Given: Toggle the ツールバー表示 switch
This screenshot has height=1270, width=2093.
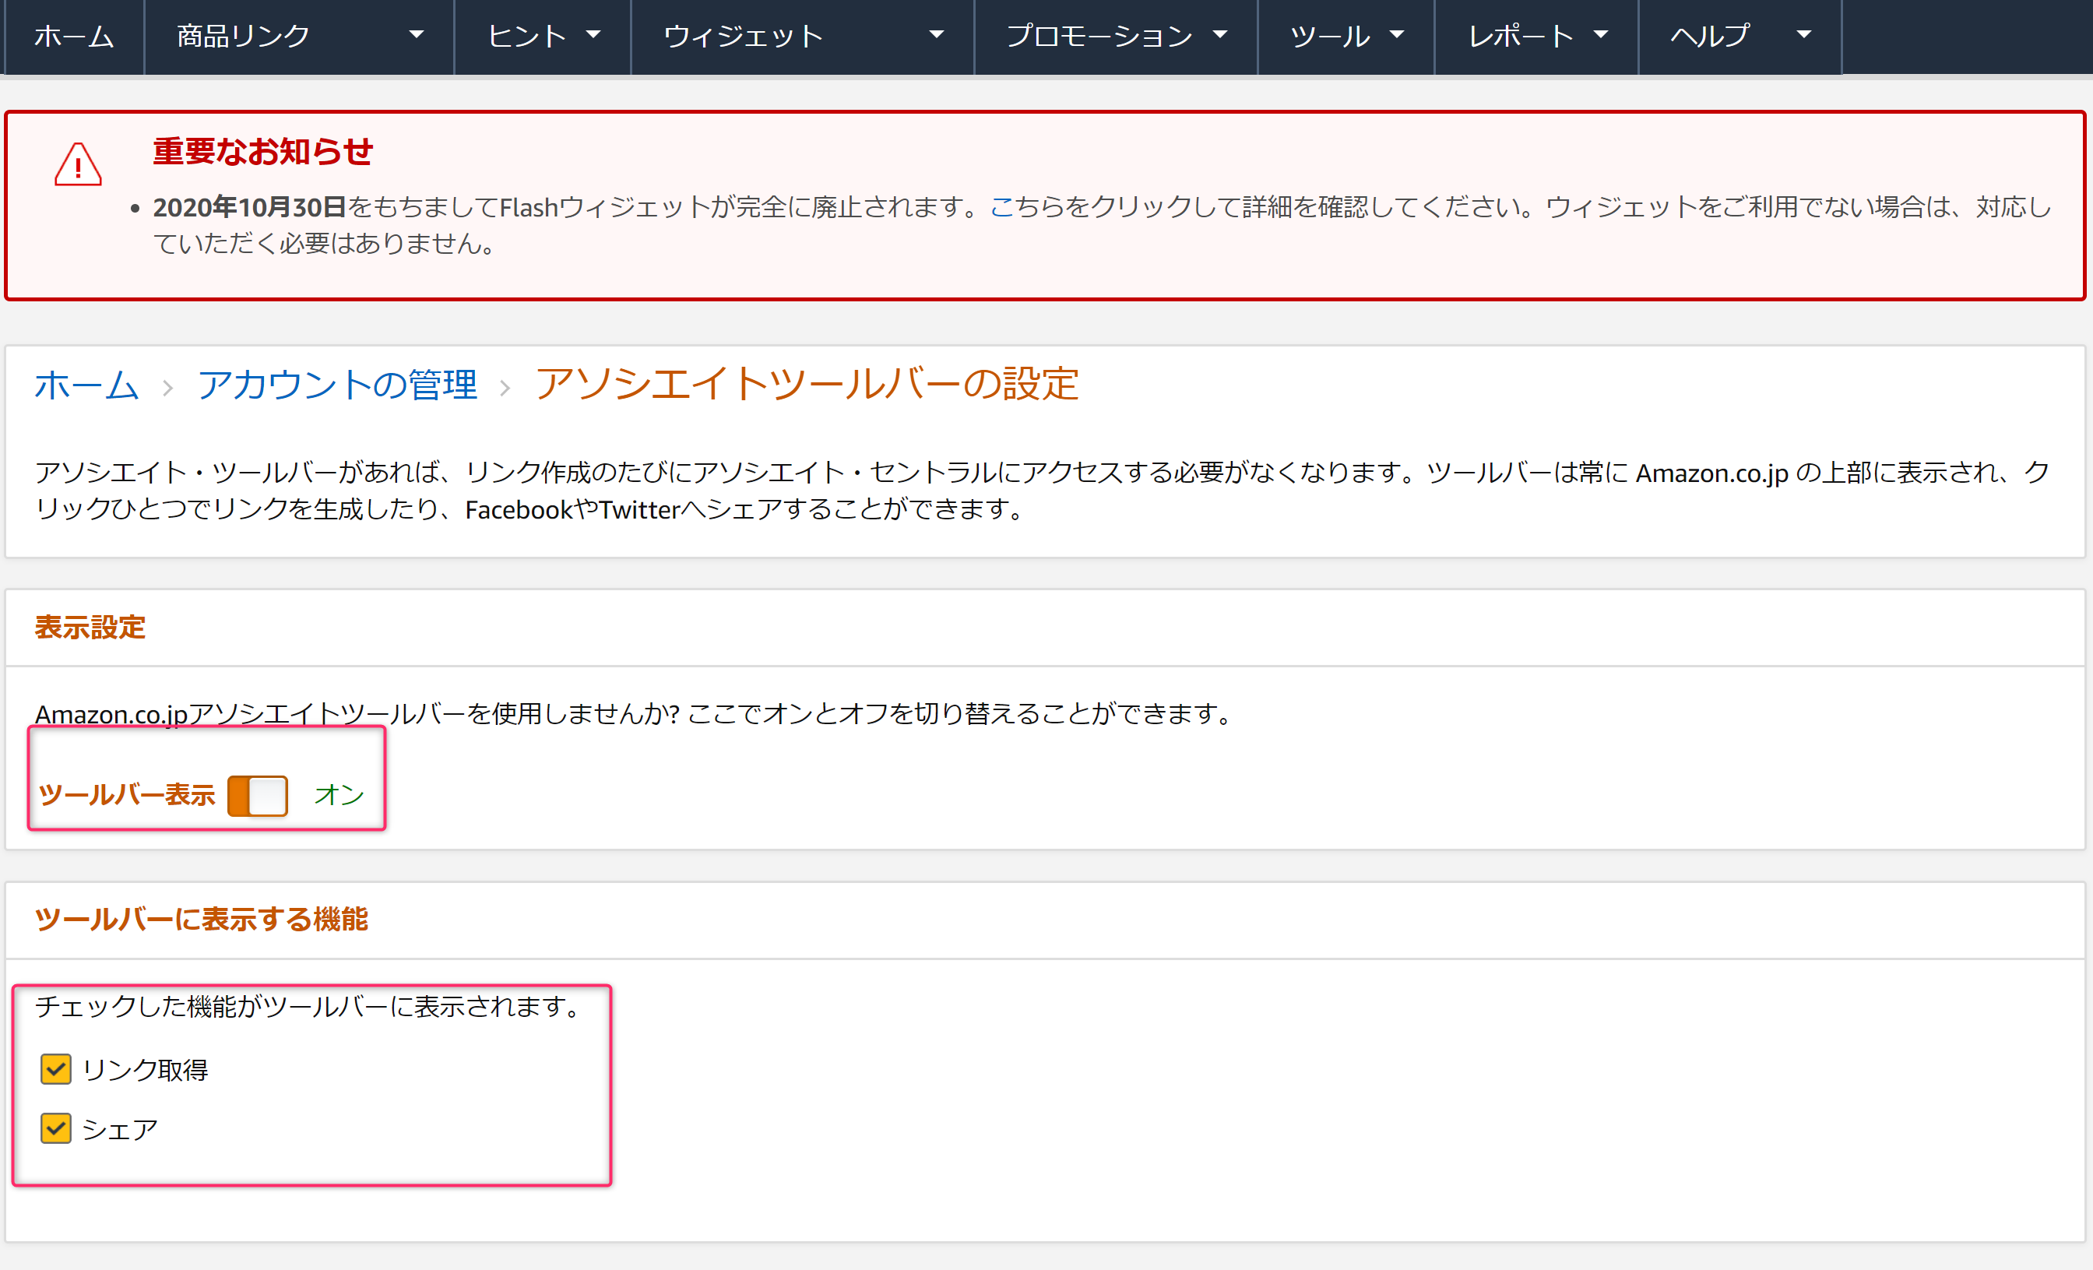Looking at the screenshot, I should (x=258, y=796).
